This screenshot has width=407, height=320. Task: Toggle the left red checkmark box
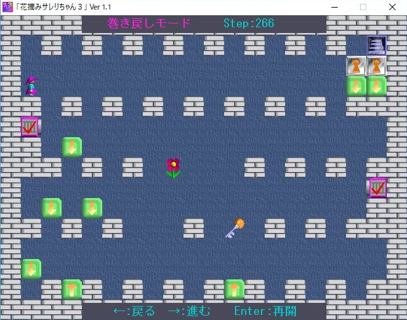(30, 127)
